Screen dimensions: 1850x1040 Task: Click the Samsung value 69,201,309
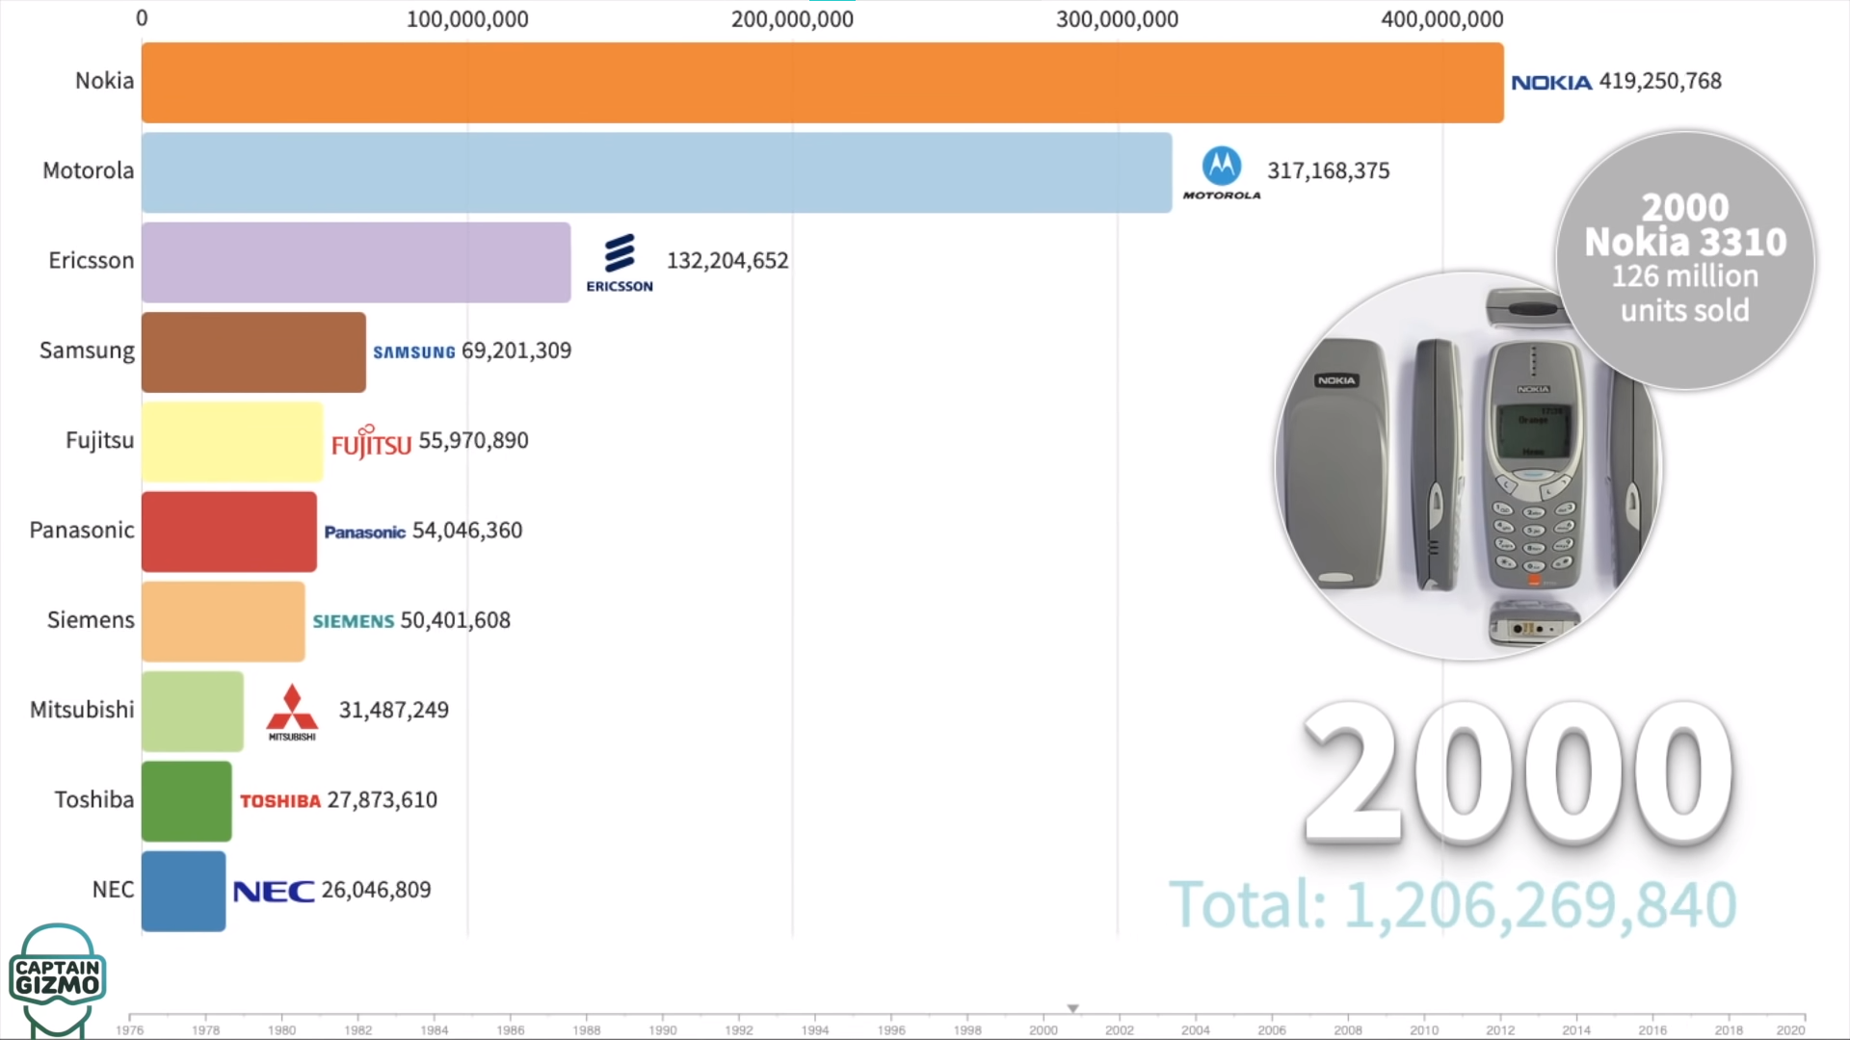pos(516,351)
